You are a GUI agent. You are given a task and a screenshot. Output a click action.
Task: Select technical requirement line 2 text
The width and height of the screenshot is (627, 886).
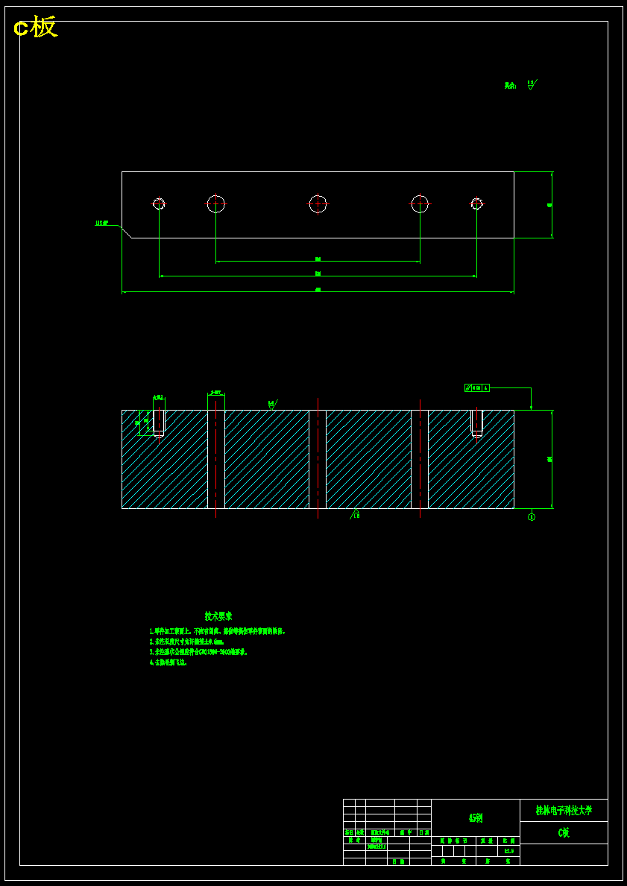click(187, 642)
